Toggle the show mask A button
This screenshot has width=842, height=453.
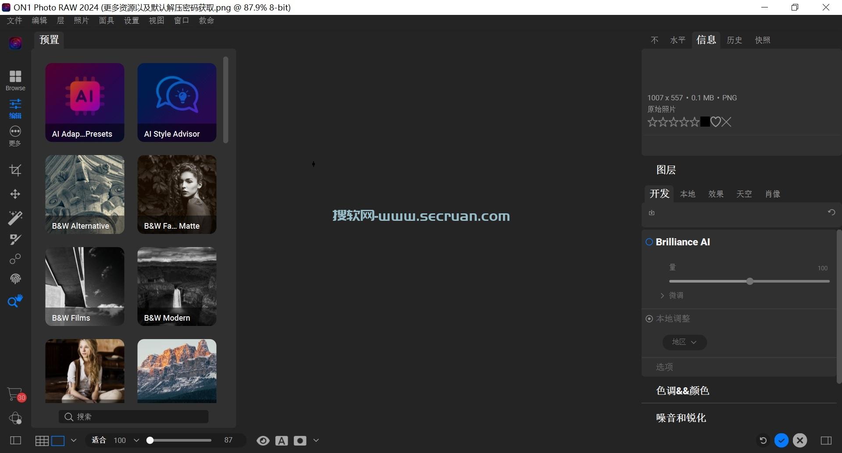[x=282, y=441]
